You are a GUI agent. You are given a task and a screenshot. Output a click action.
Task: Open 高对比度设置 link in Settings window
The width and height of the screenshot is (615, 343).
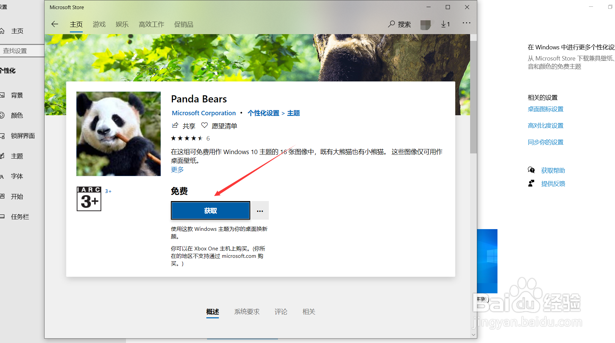pos(545,126)
